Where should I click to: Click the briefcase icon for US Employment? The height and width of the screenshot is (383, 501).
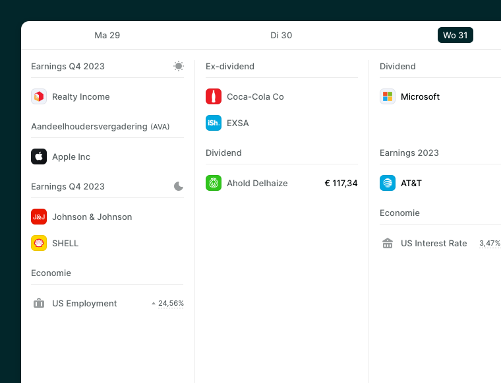[39, 303]
